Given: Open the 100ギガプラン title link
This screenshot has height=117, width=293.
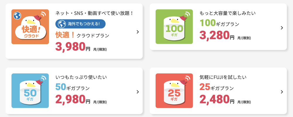Looking at the screenshot, I should [x=219, y=23].
